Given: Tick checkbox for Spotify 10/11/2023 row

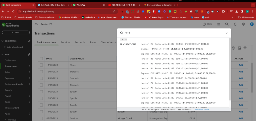Looking at the screenshot, I should [41, 105].
